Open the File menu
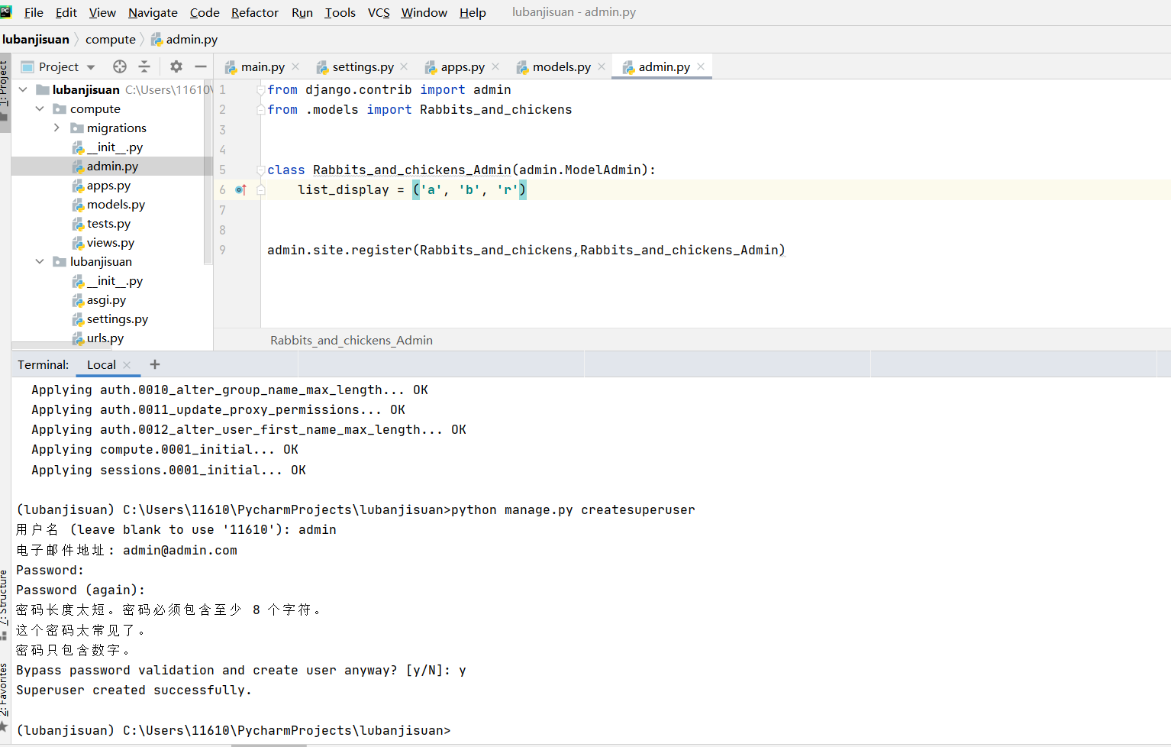 (34, 12)
